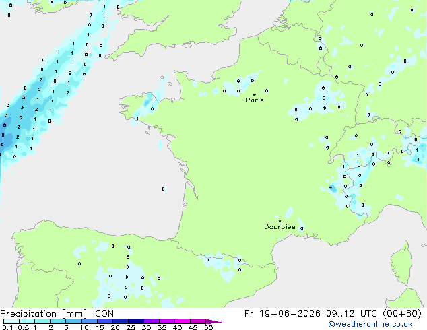Pick legend swatch between 25 and 30

(136, 321)
